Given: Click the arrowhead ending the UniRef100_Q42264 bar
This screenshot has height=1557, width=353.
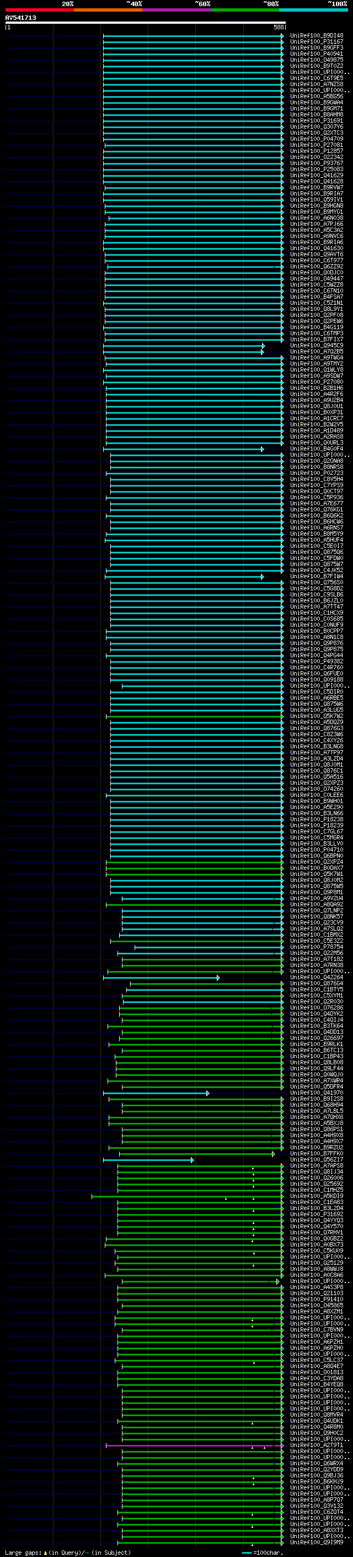Looking at the screenshot, I should (x=218, y=978).
